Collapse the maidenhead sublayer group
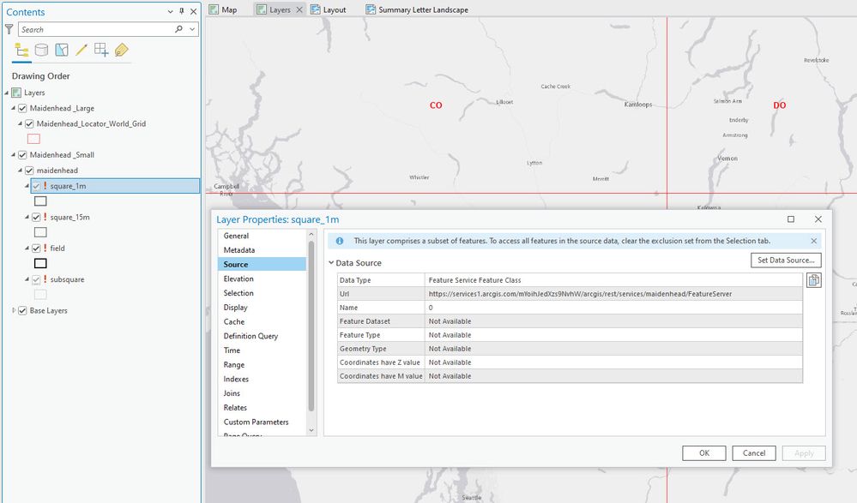The width and height of the screenshot is (857, 503). [21, 171]
